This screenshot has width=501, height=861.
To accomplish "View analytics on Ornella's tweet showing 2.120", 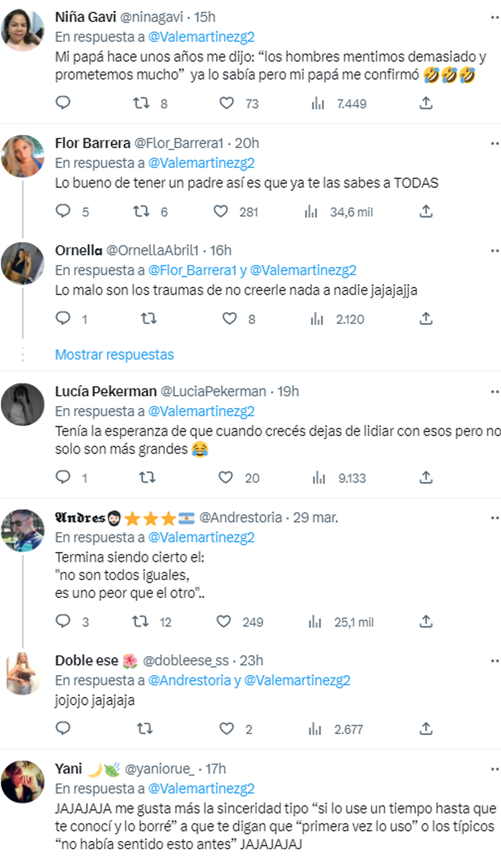I will point(337,319).
